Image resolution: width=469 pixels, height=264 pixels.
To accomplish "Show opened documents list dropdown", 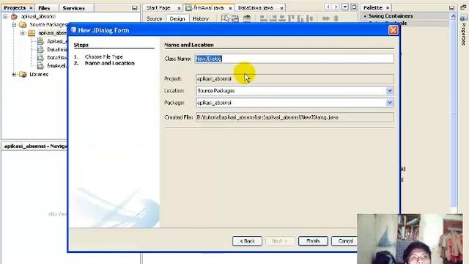I will pos(345,7).
